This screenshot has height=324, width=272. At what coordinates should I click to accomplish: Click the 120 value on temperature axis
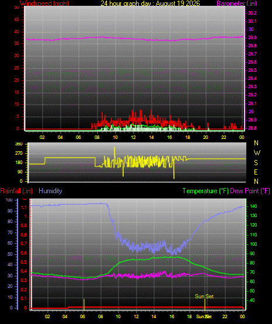click(x=253, y=225)
